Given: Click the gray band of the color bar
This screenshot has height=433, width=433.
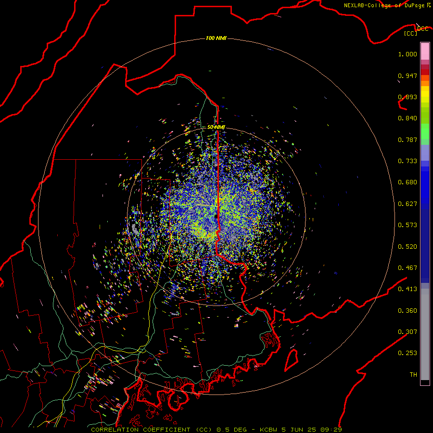Looking at the screenshot, I should click(x=425, y=334).
